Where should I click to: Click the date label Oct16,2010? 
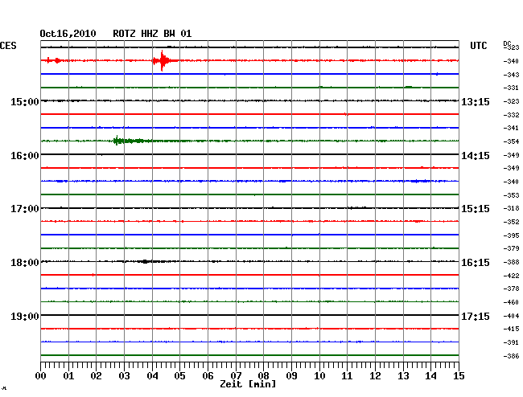pos(68,34)
